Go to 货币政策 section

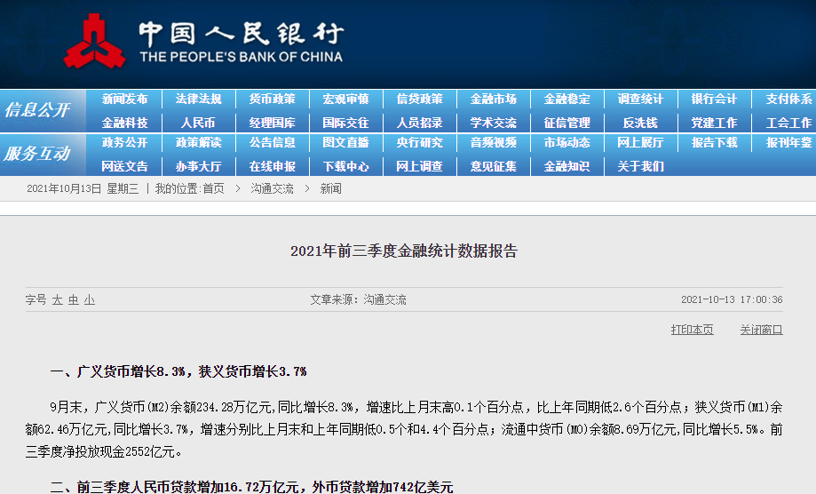pyautogui.click(x=273, y=99)
